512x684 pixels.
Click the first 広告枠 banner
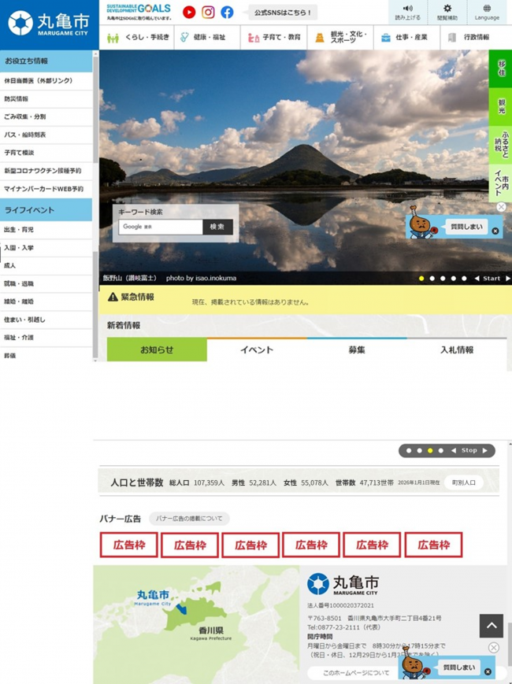point(128,545)
